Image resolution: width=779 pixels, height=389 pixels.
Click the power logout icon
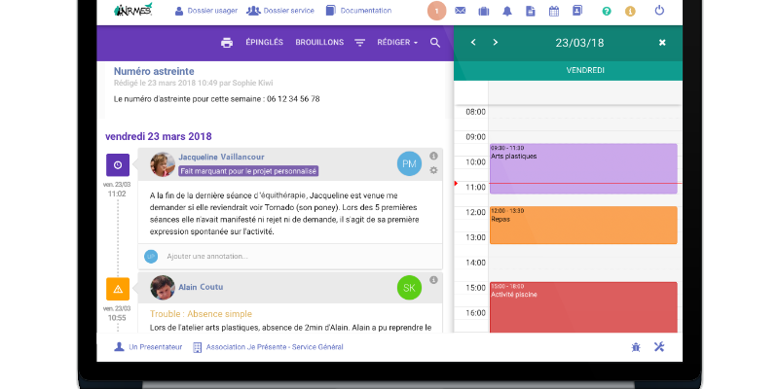[659, 10]
